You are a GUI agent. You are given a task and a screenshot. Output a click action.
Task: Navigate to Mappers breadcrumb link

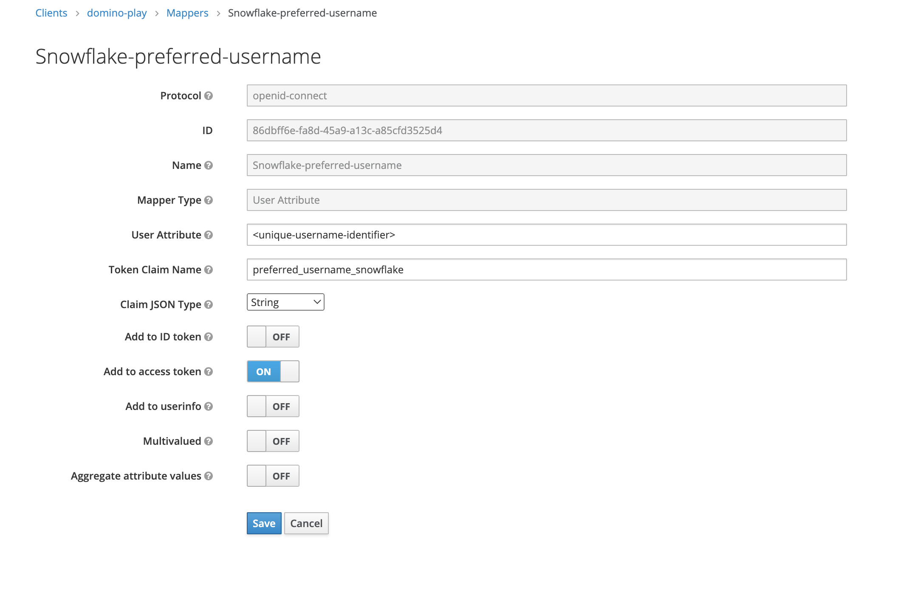(187, 13)
